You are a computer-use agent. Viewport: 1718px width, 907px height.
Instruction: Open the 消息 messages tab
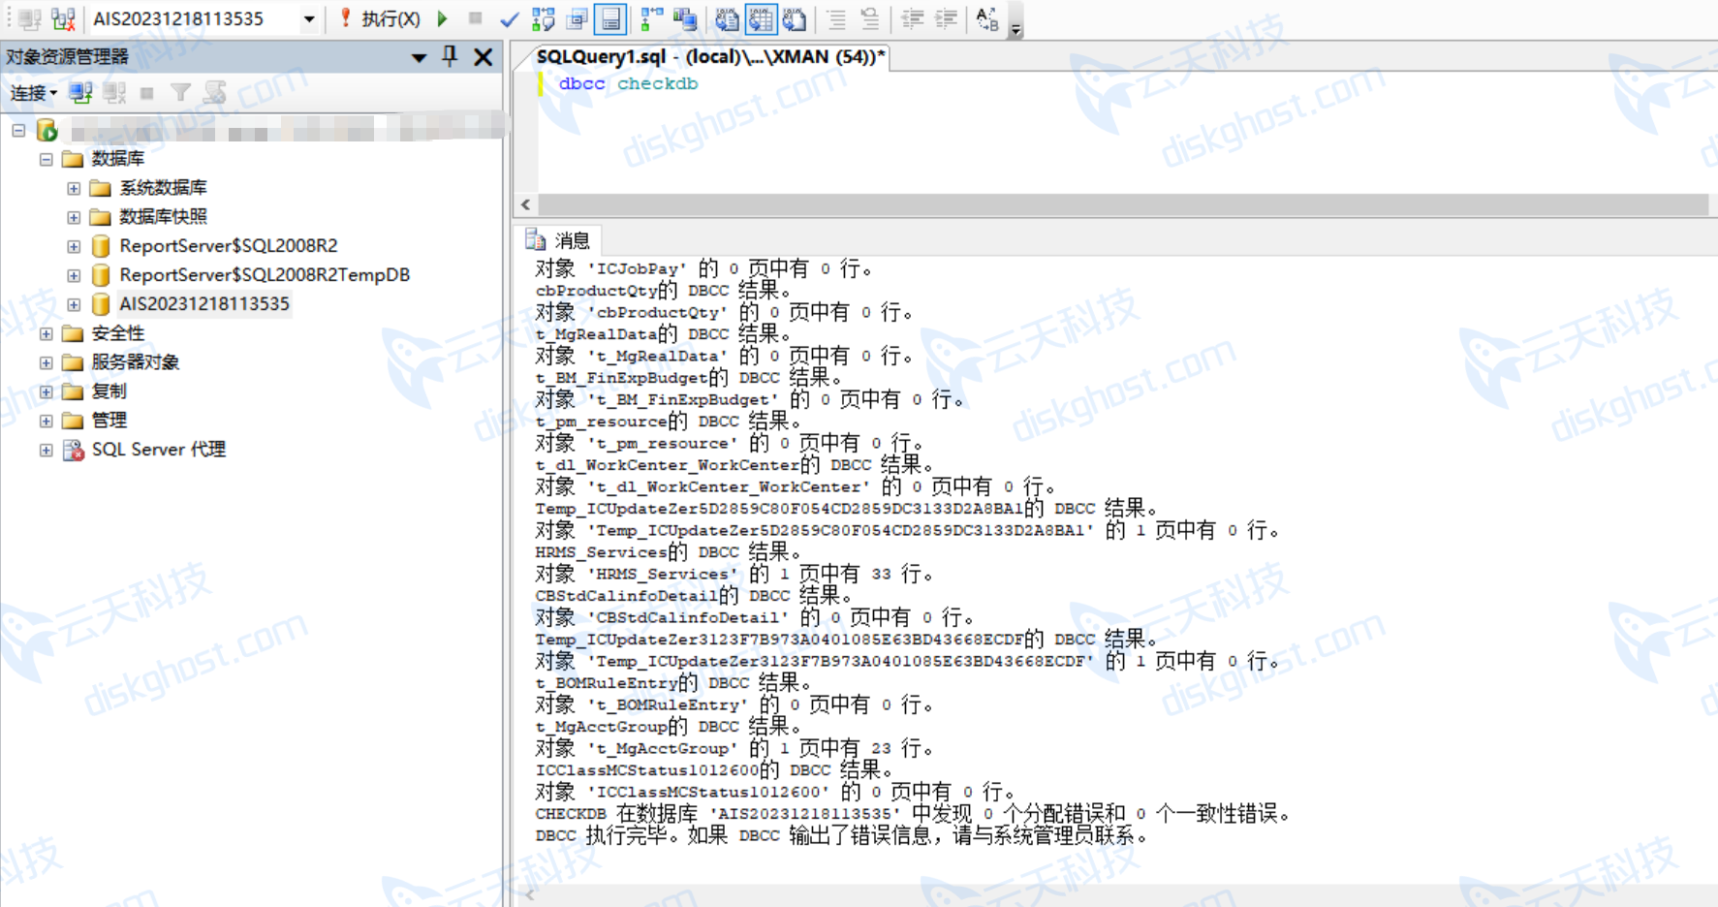coord(559,240)
